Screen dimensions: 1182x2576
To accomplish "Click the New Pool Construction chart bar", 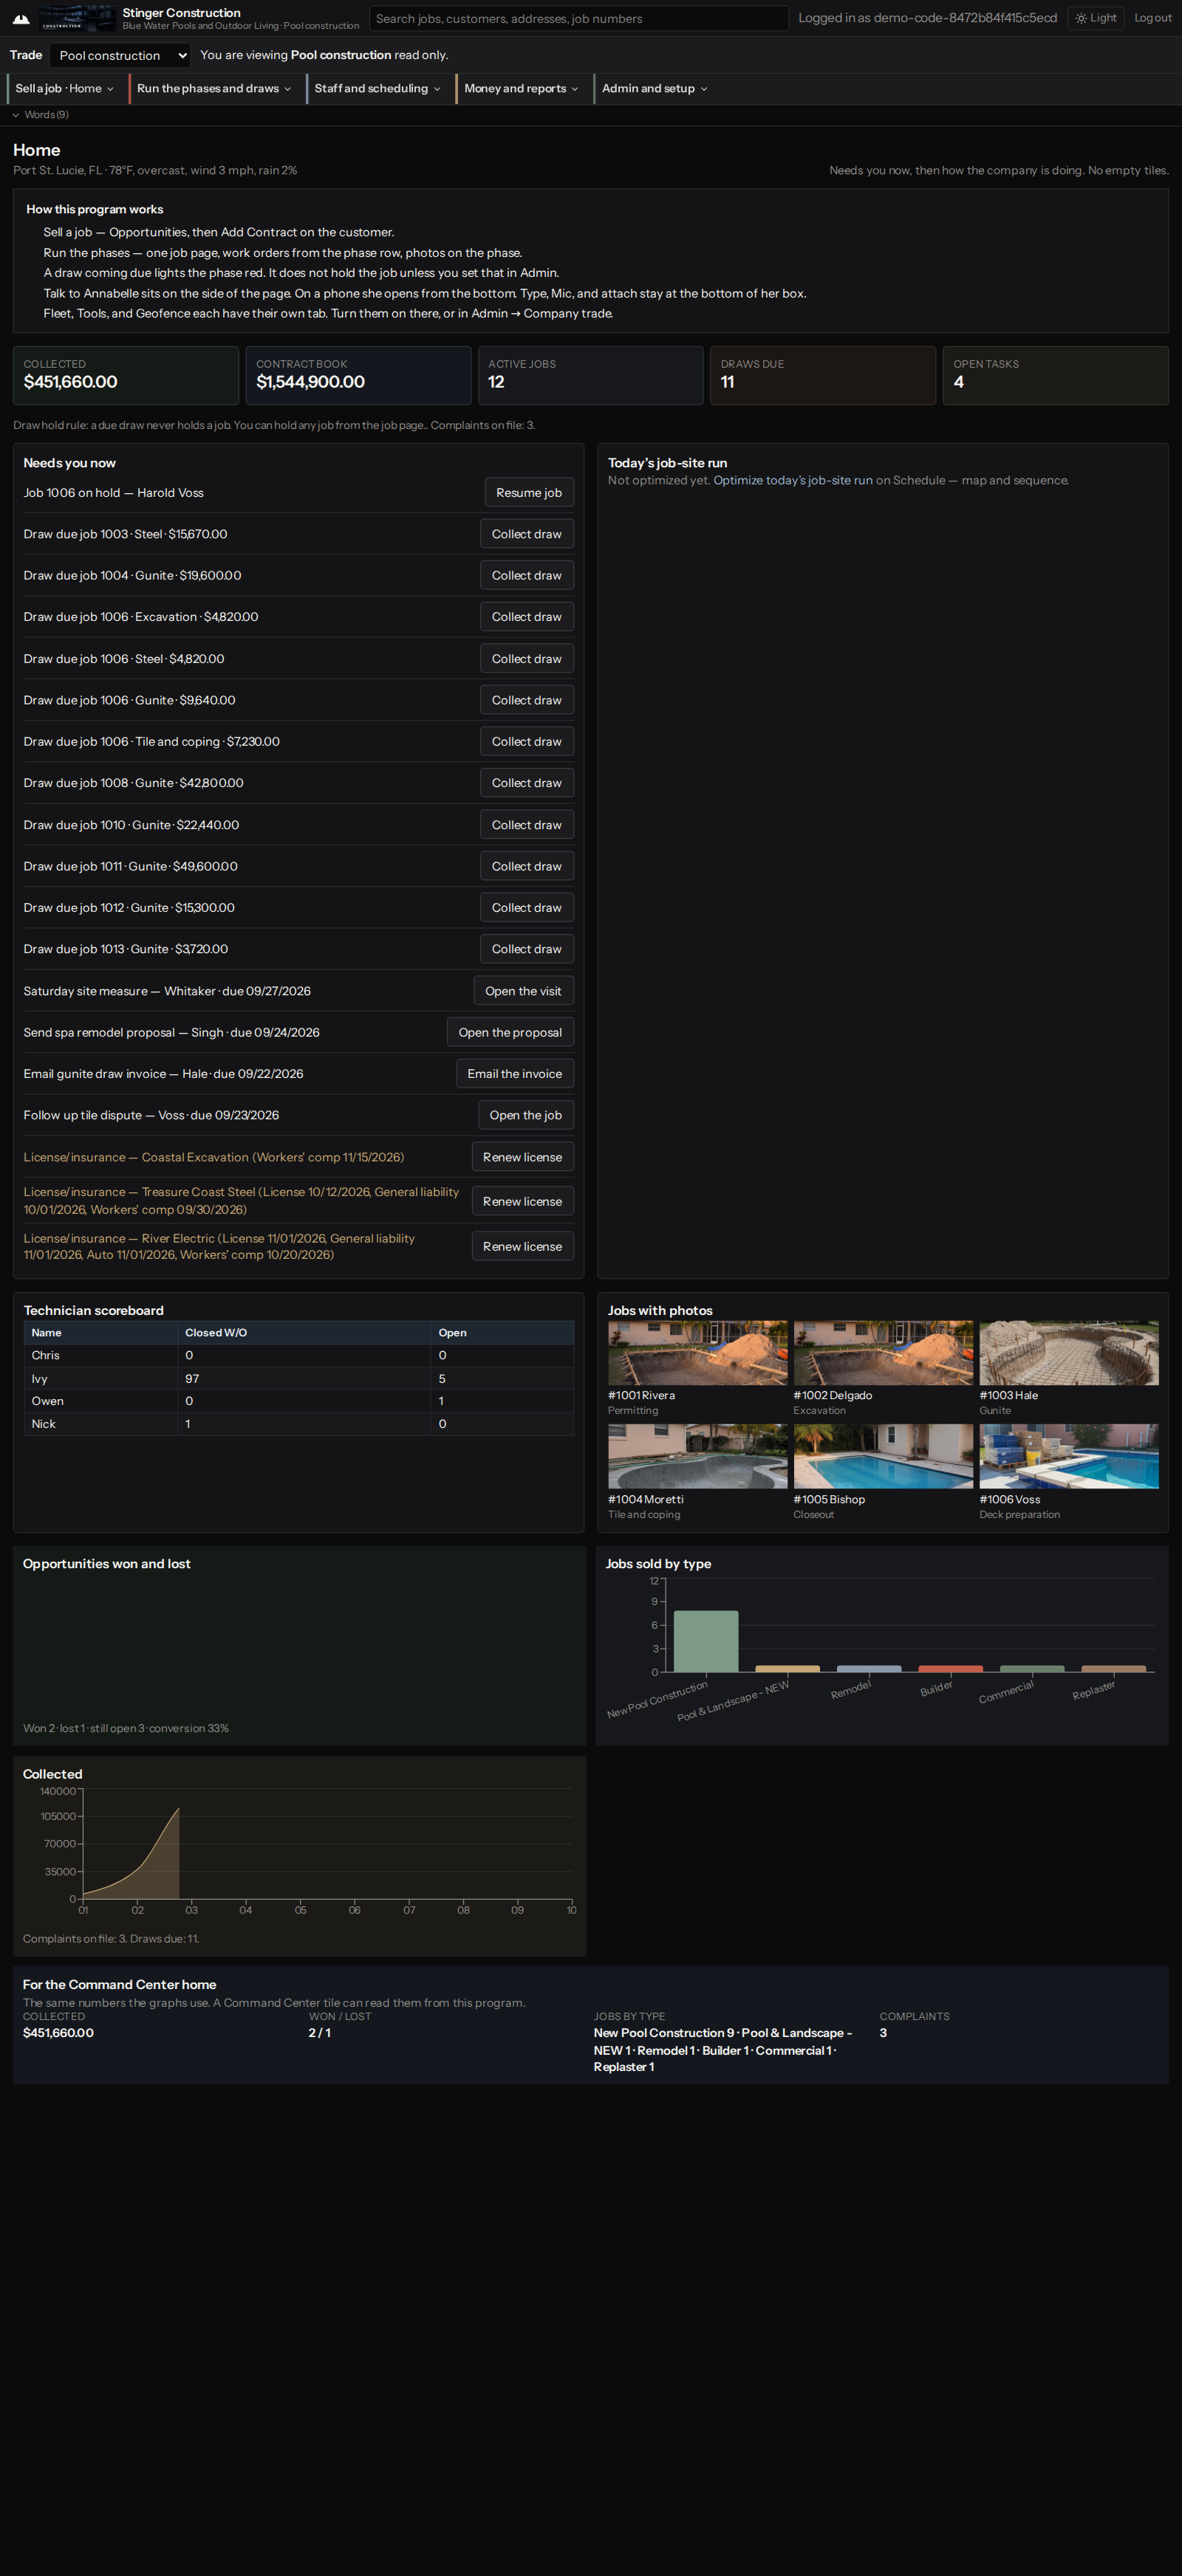I will 706,1641.
